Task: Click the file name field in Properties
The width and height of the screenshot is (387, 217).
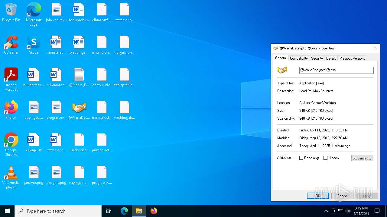Action: (336, 70)
